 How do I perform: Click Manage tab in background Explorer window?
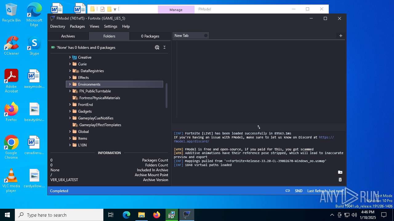[x=176, y=10]
